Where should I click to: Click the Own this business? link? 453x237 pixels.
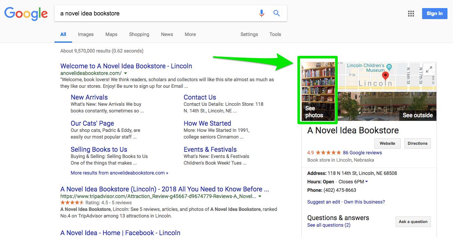364,202
